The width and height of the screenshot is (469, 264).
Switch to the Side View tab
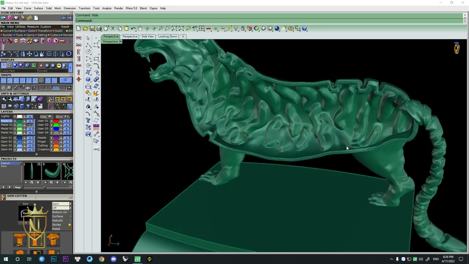[x=148, y=36]
